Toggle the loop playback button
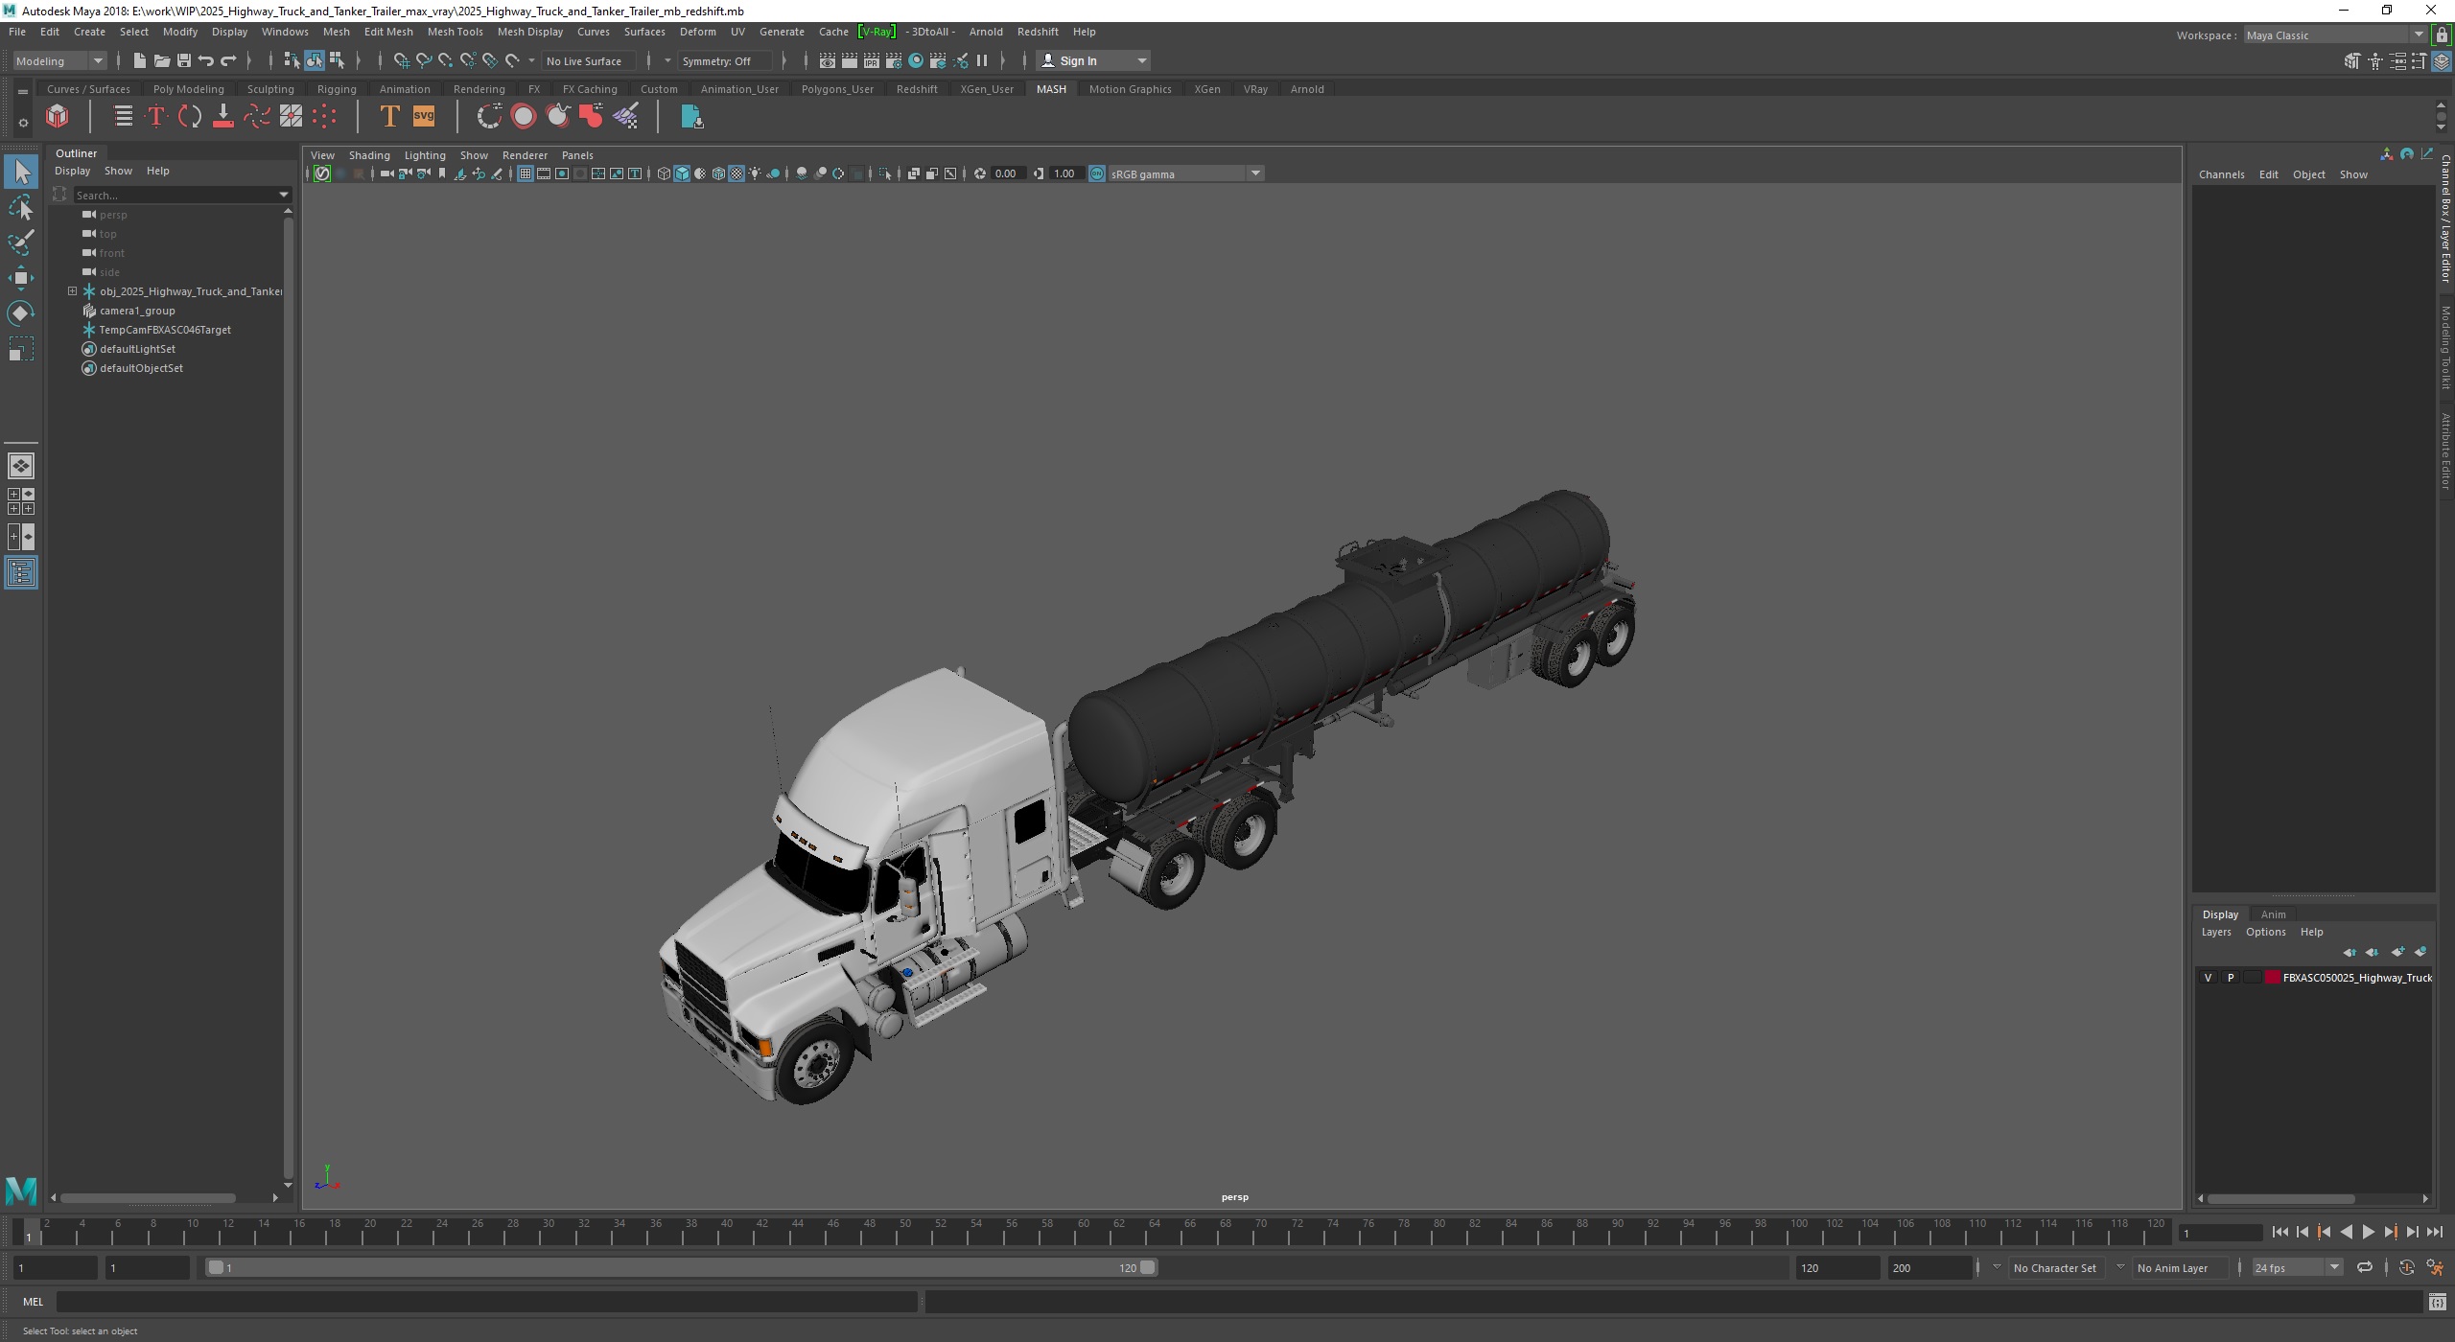The height and width of the screenshot is (1342, 2455). [2365, 1268]
